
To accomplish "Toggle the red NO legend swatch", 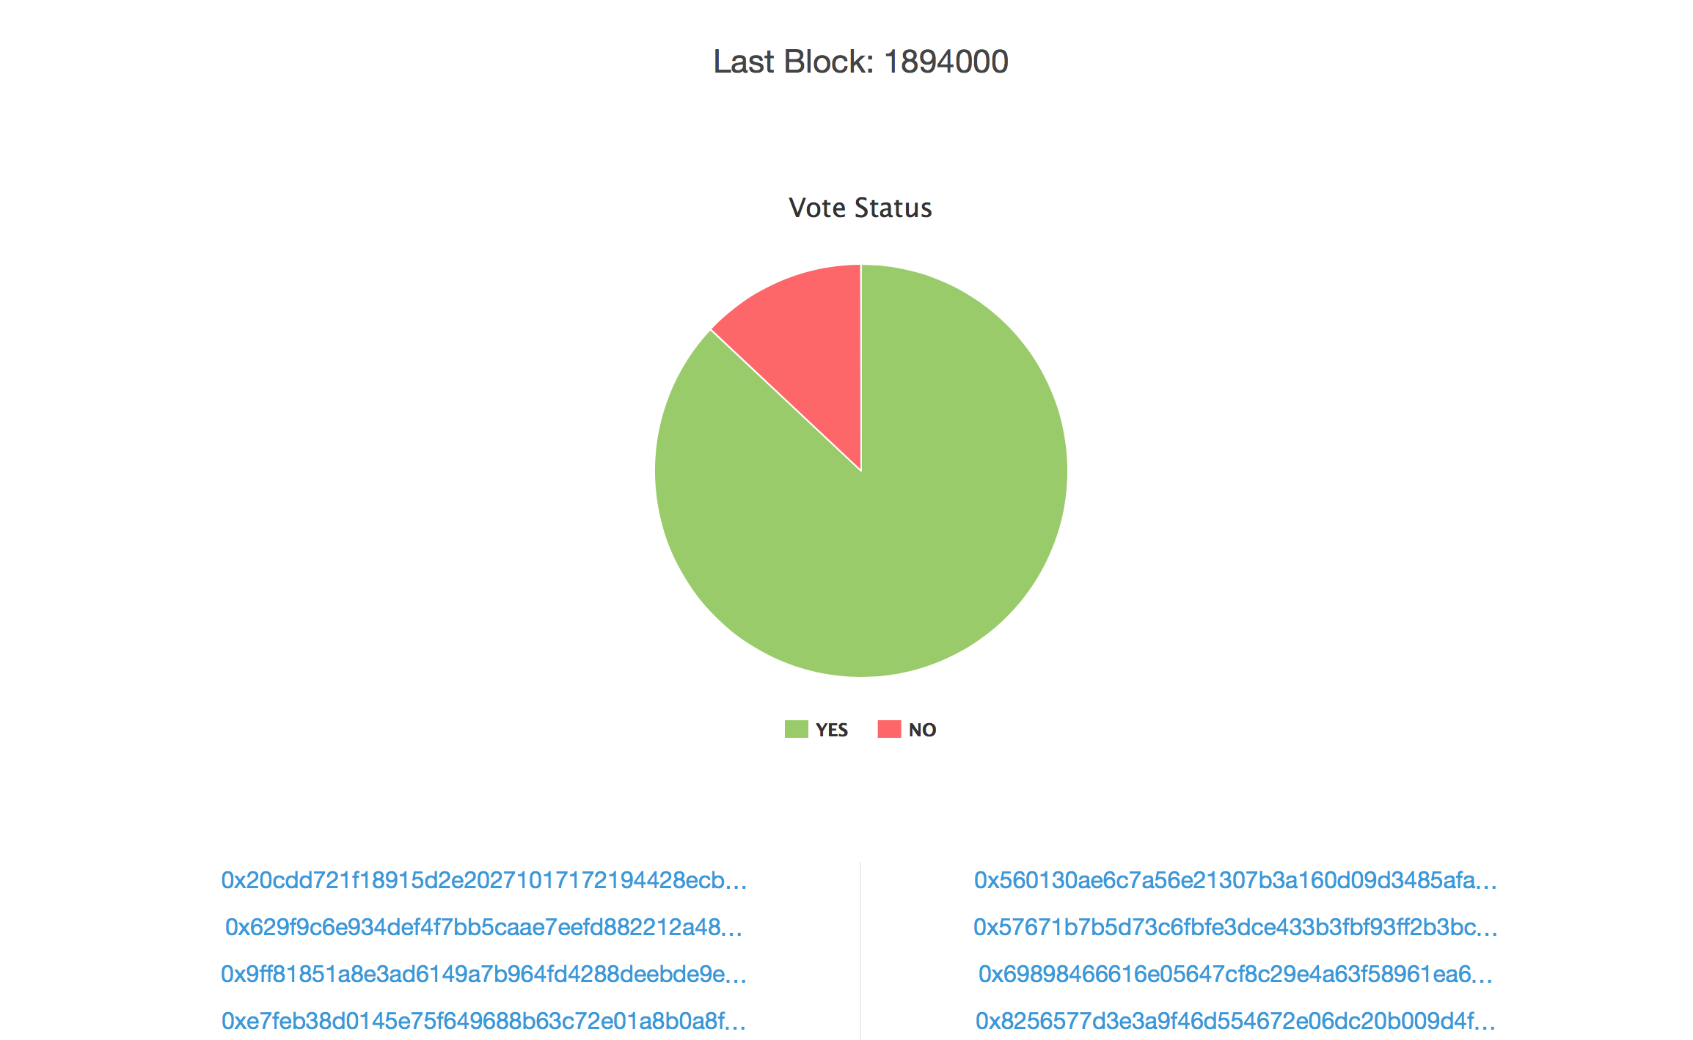I will click(x=889, y=729).
